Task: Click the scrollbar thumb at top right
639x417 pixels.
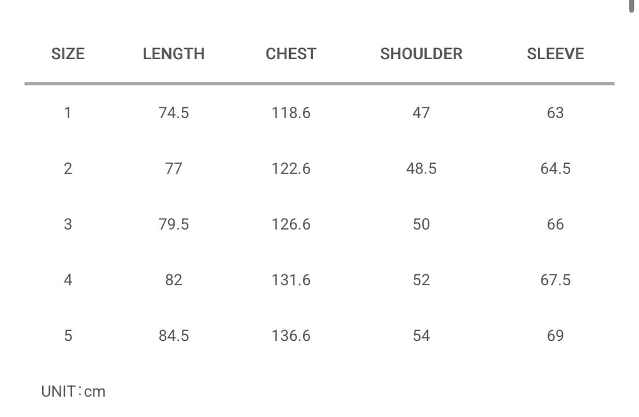Action: coord(631,5)
